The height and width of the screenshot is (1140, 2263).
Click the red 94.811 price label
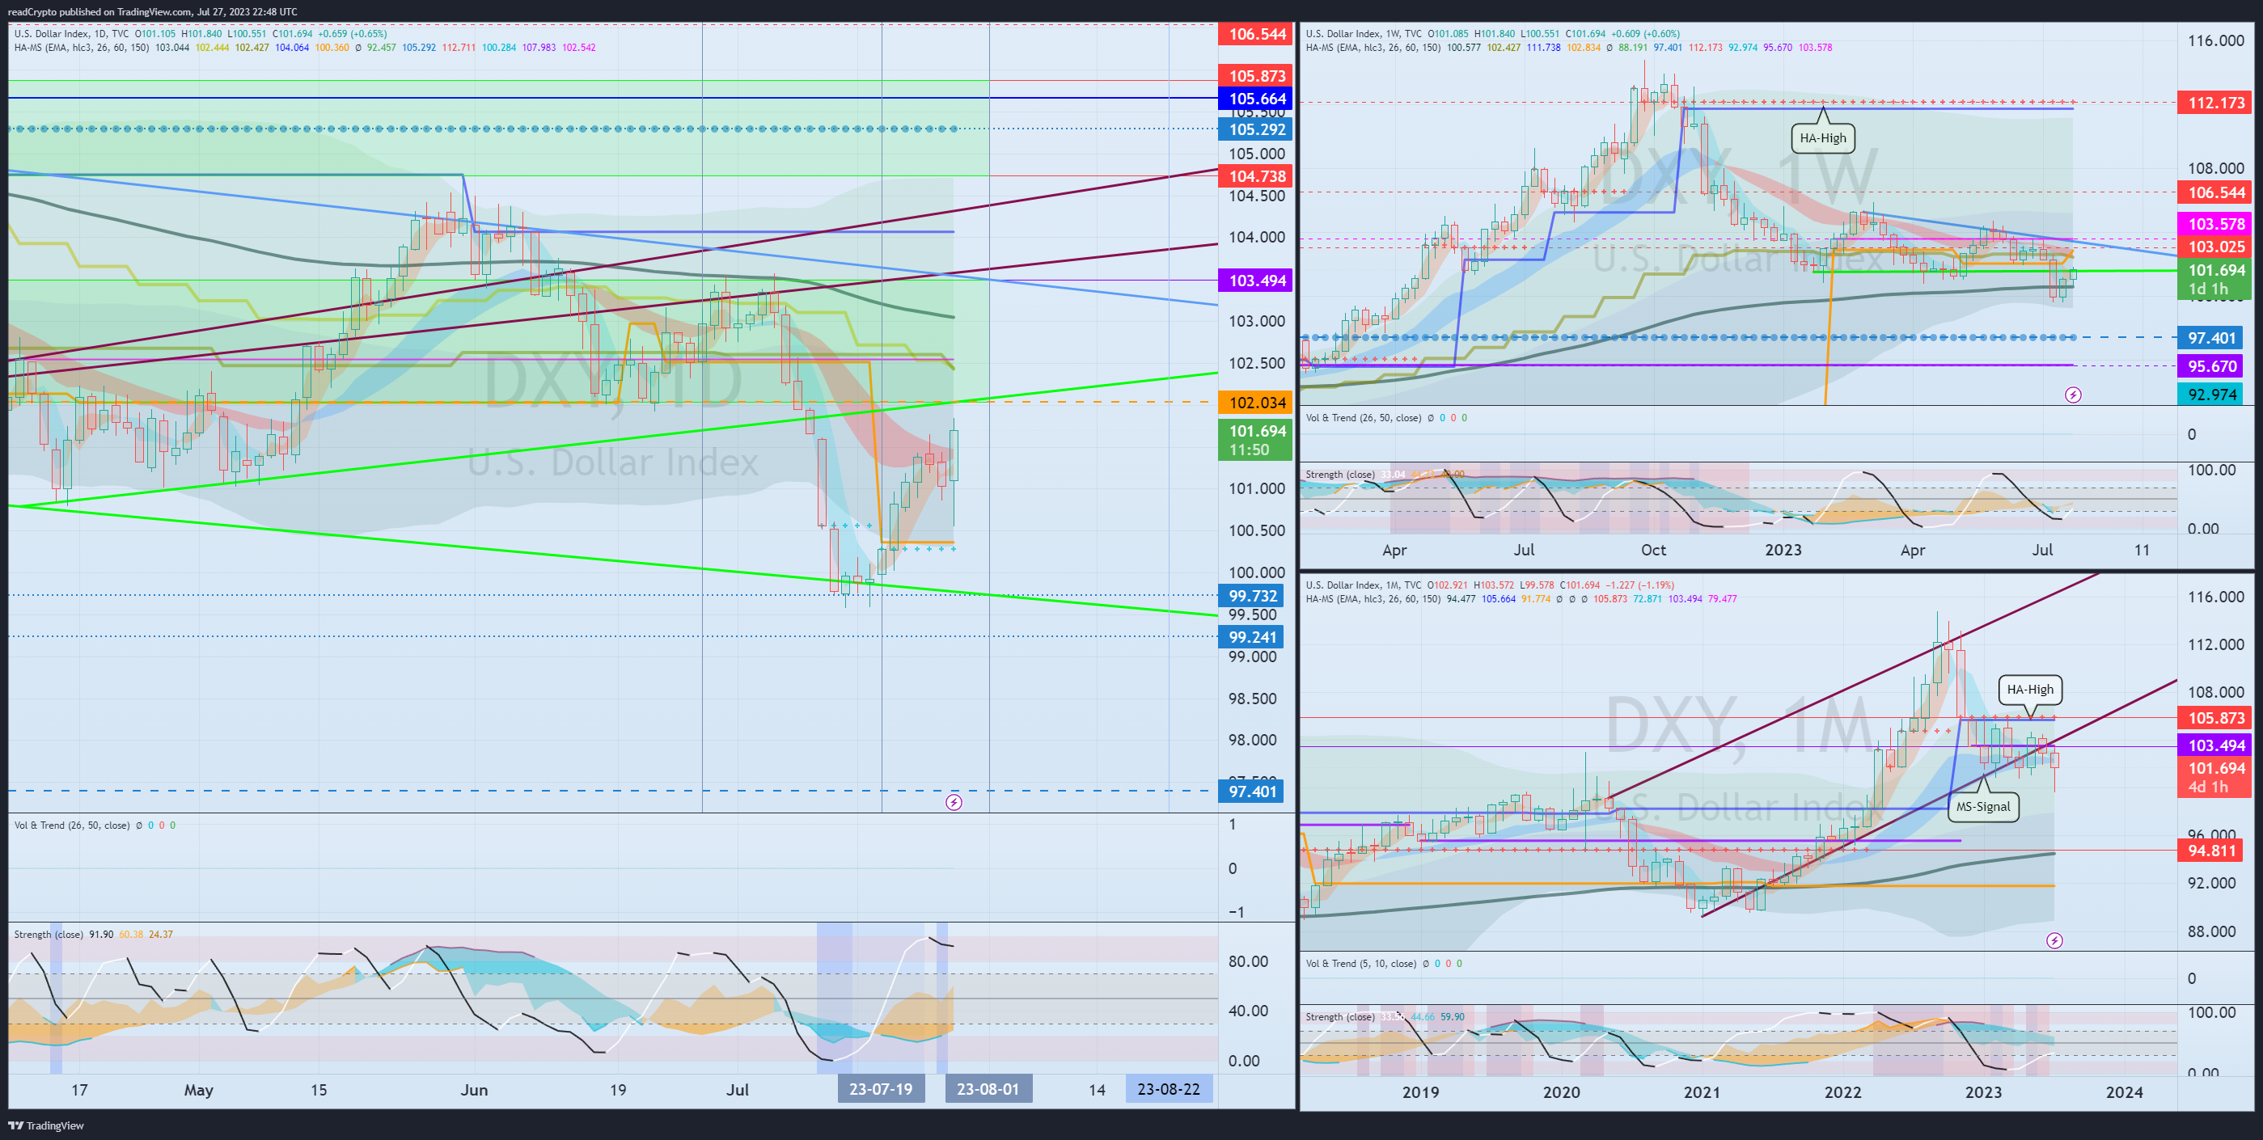2210,851
